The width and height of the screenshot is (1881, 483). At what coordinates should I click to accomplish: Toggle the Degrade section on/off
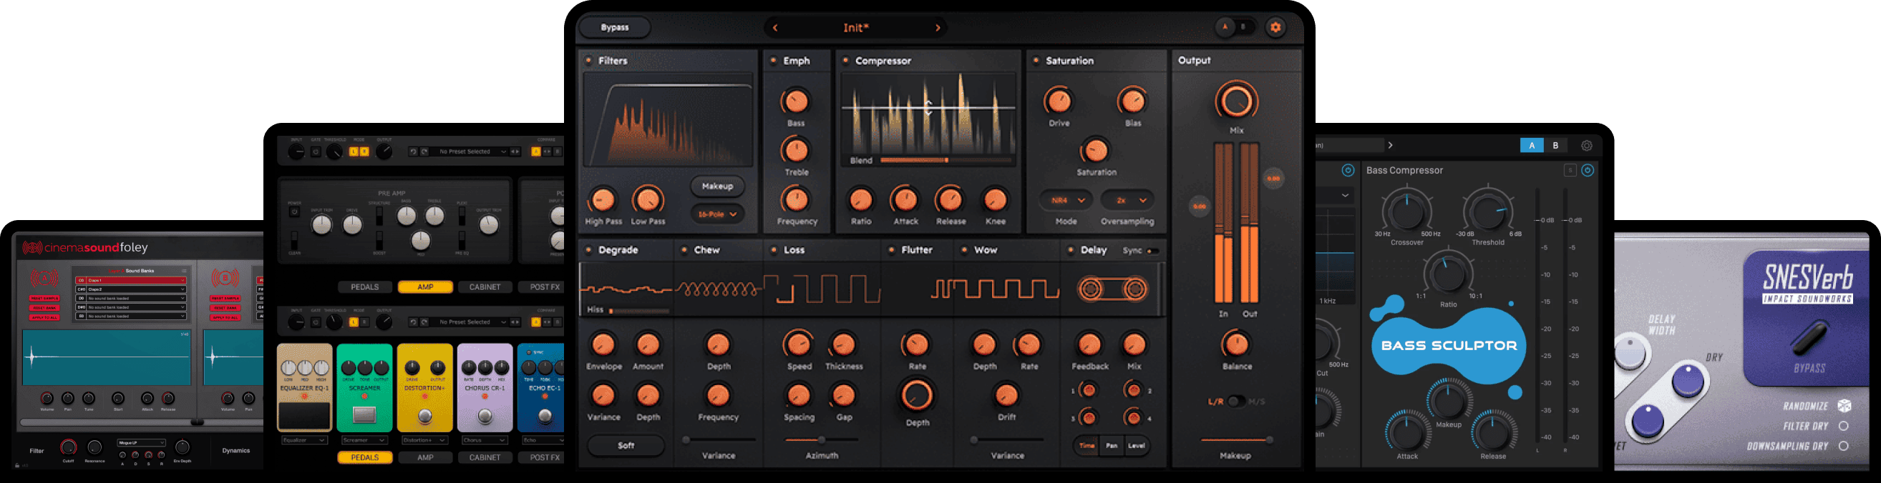pos(588,250)
